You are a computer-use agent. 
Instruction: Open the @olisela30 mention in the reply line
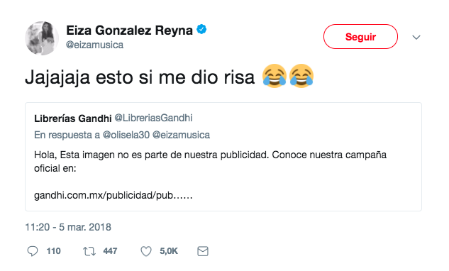click(x=126, y=135)
